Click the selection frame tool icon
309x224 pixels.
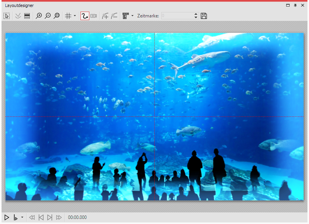point(7,16)
